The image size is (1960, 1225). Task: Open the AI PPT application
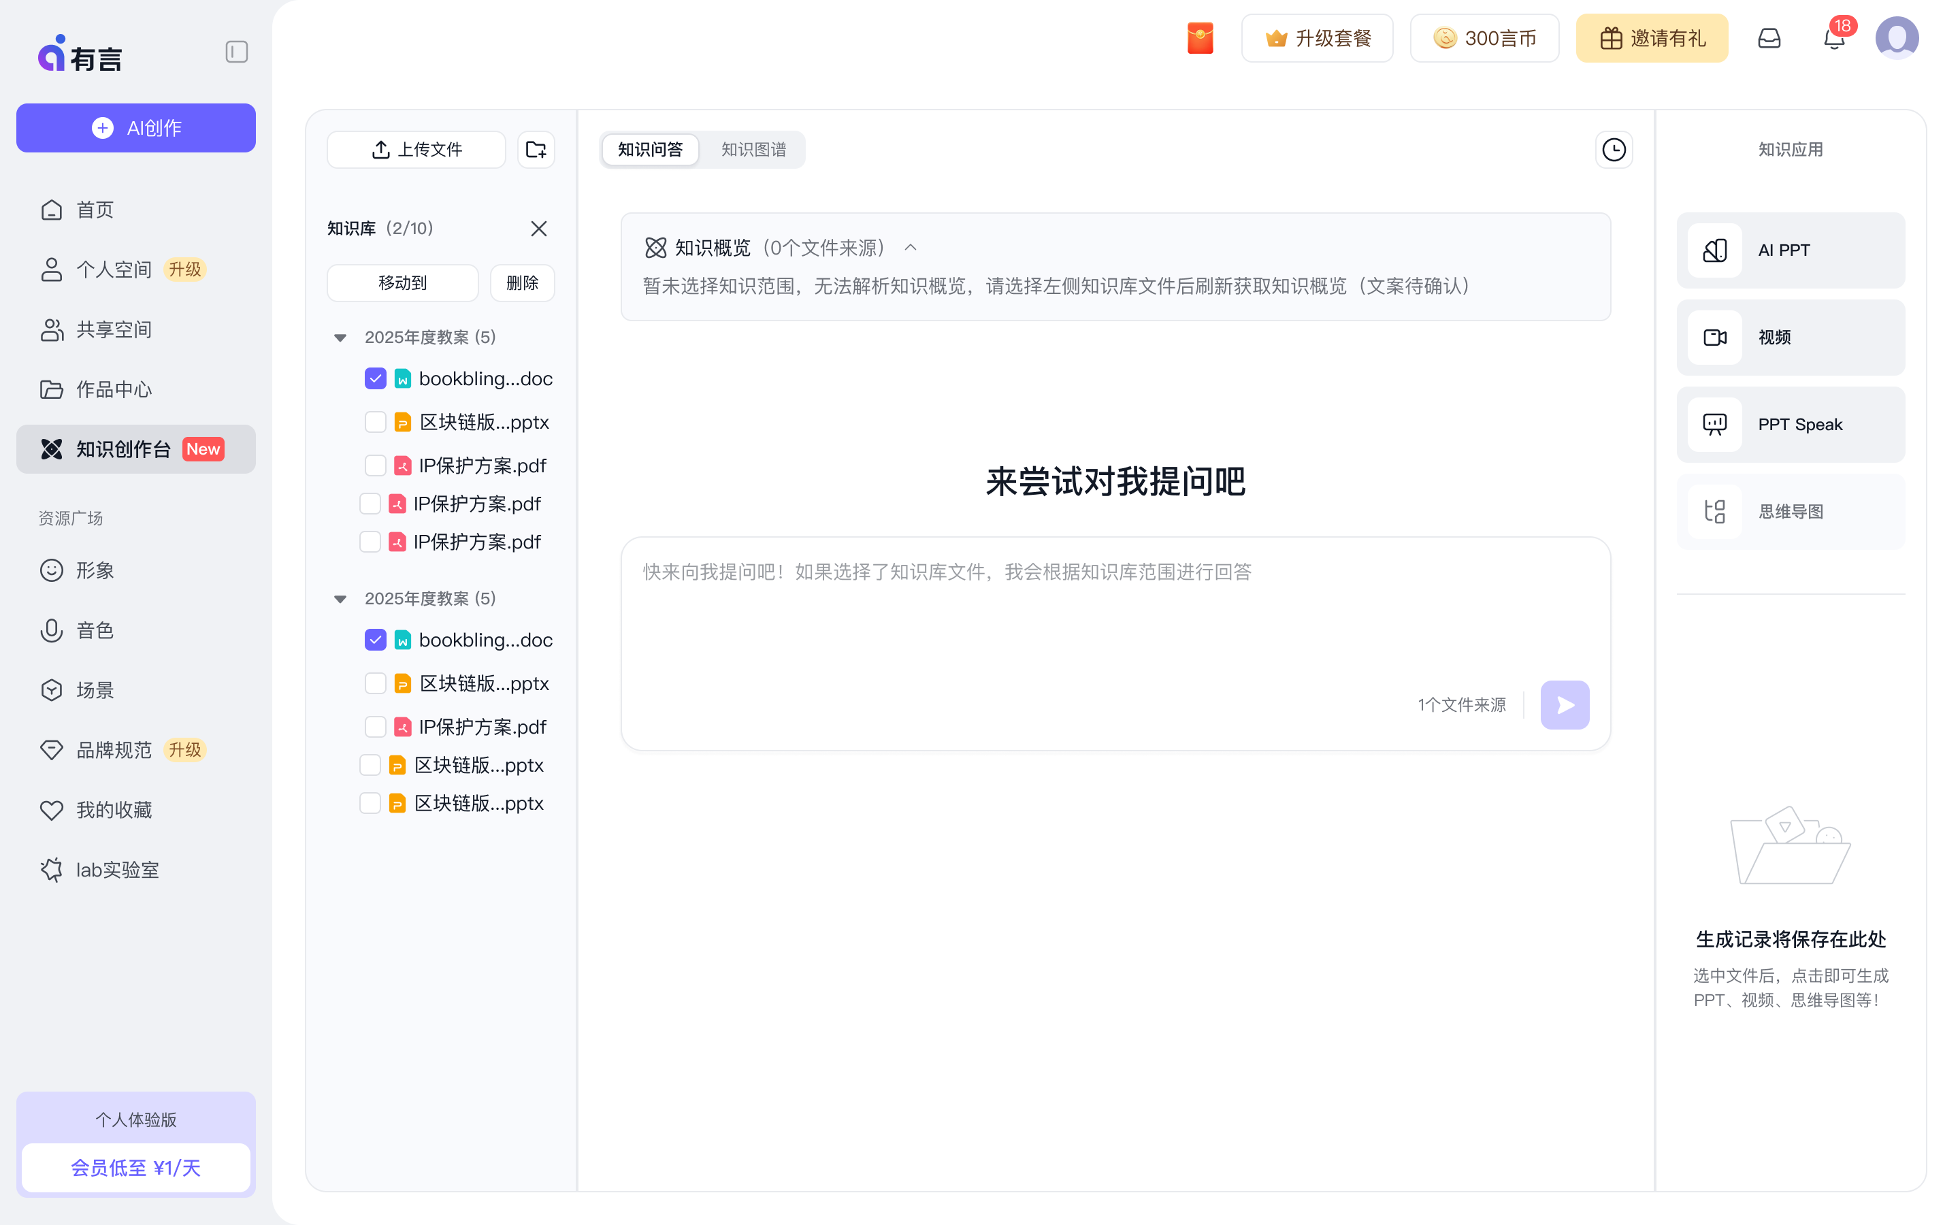pyautogui.click(x=1789, y=250)
